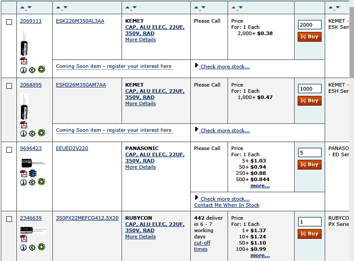The image size is (354, 261).
Task: Sort ascending using arrow above order code column
Action: pyautogui.click(x=22, y=8)
